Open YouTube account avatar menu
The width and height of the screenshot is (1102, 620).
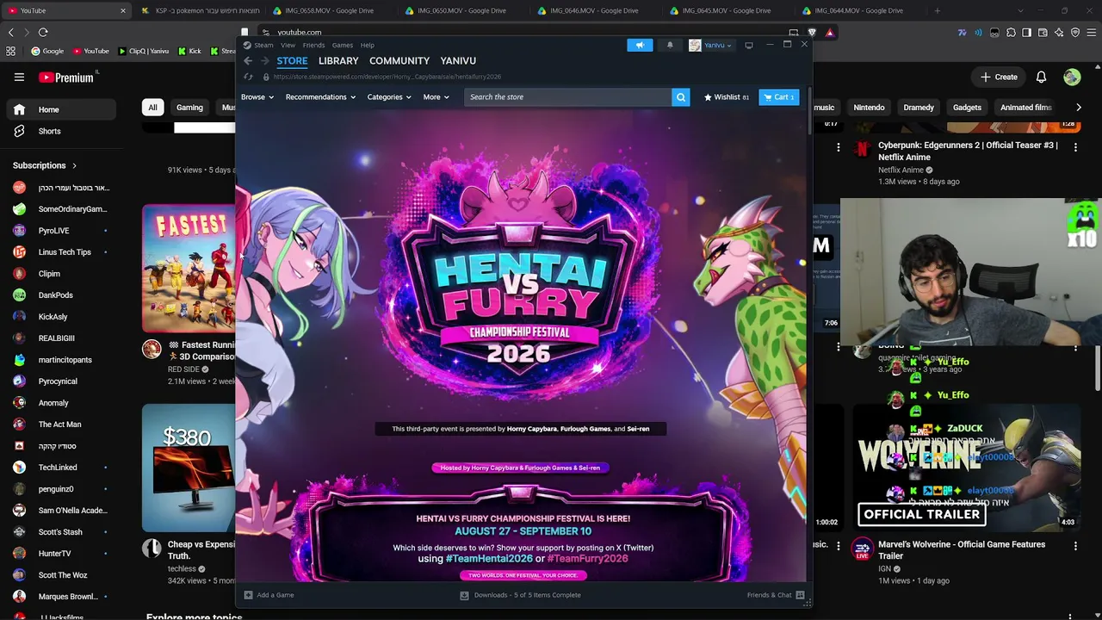[x=1072, y=77]
